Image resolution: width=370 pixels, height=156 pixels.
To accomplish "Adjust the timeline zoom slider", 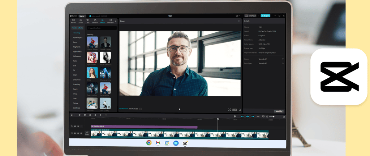I will pos(274,116).
